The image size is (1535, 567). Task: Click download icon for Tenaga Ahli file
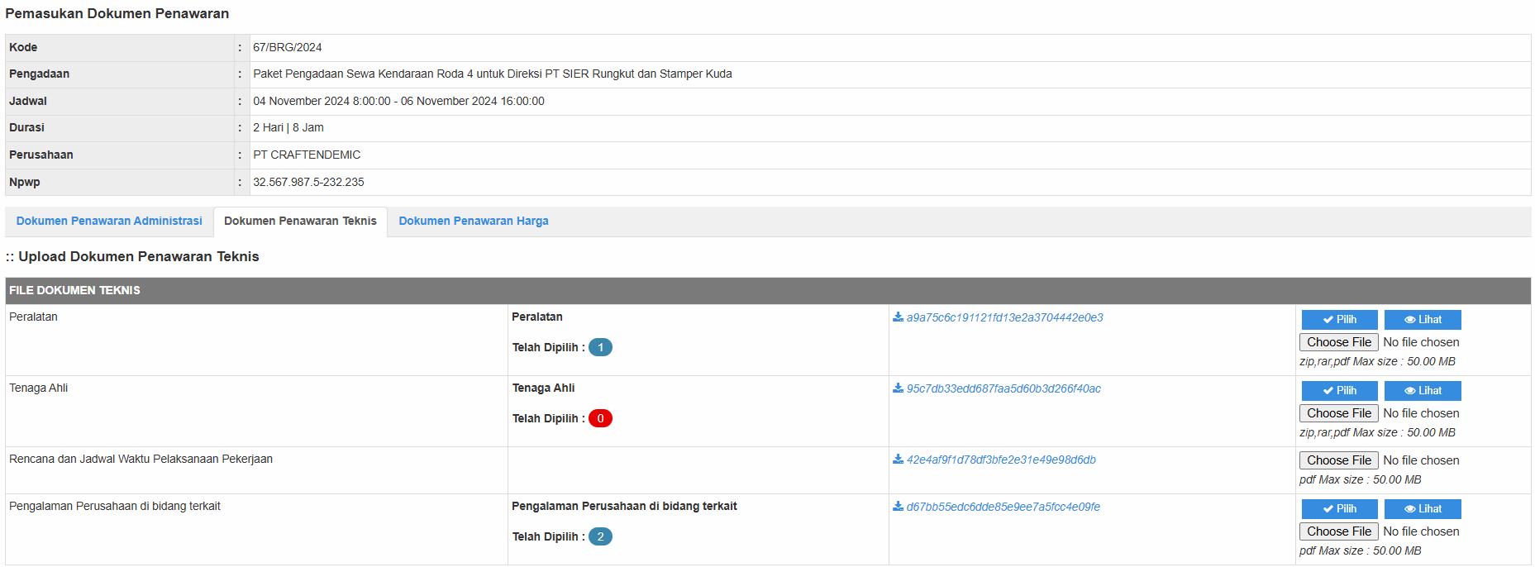[x=898, y=388]
